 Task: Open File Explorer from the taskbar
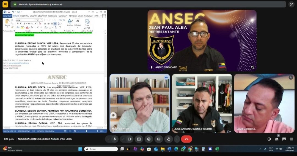click(x=163, y=149)
